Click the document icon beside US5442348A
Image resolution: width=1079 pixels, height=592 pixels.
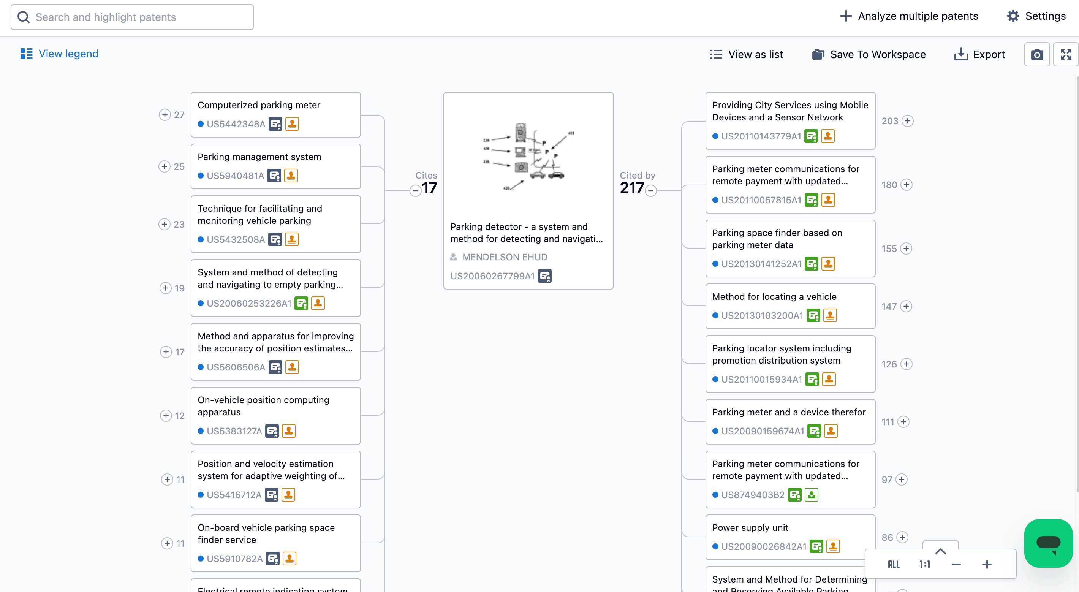coord(275,124)
